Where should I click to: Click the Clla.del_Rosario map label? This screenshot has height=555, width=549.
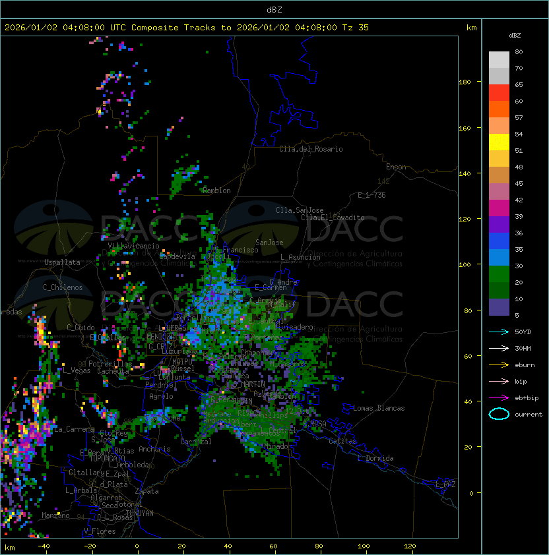point(311,149)
